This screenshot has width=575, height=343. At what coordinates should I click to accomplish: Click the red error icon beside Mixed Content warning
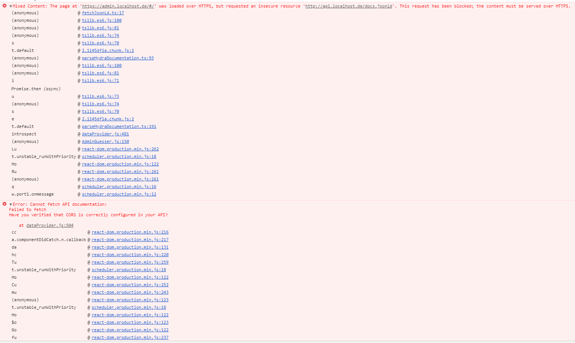pos(4,6)
